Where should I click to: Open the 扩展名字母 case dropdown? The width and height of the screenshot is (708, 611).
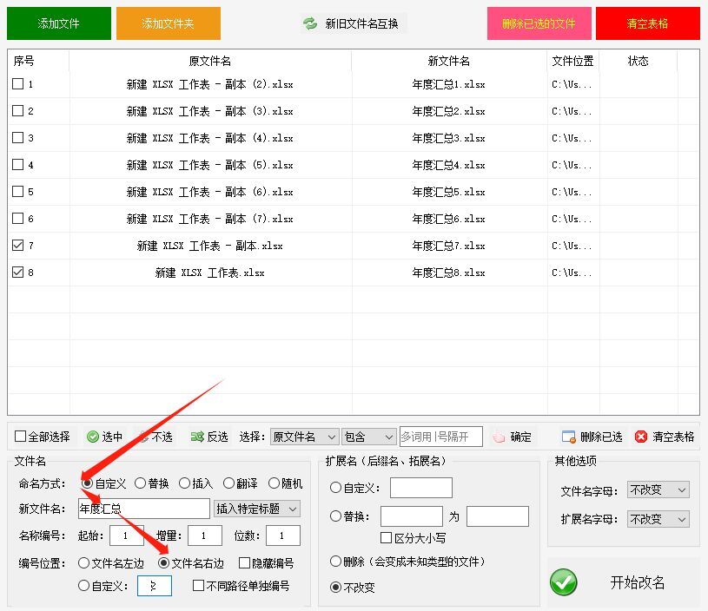coord(658,519)
